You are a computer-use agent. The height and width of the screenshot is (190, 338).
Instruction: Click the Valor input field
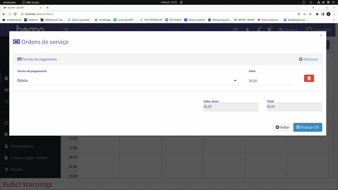270,81
